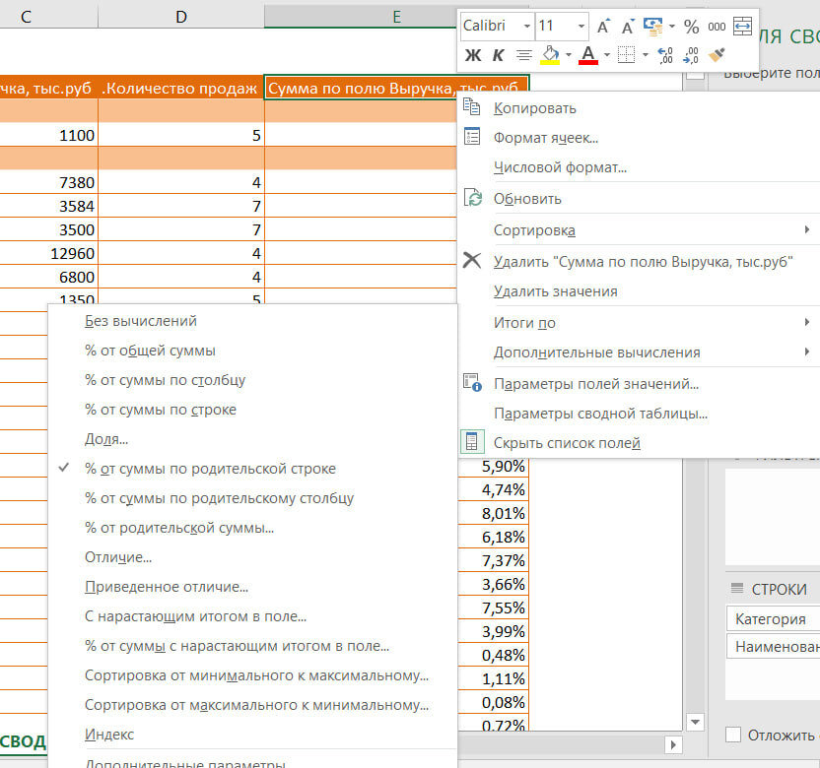Apply accounting number format icon
The height and width of the screenshot is (768, 820).
(x=652, y=27)
